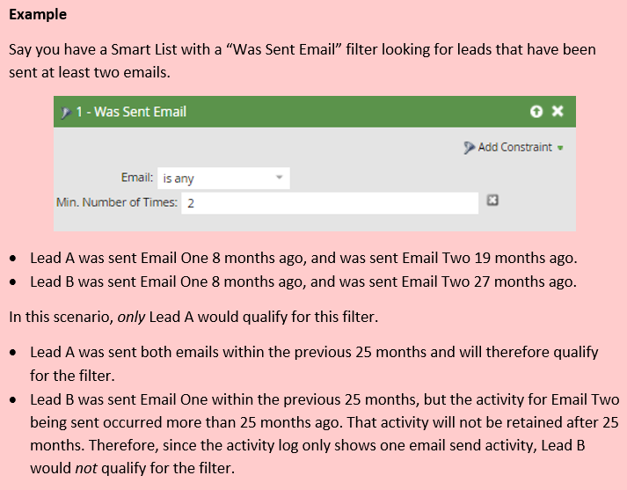Click the italic word 'not'
The image size is (627, 490).
click(x=86, y=468)
